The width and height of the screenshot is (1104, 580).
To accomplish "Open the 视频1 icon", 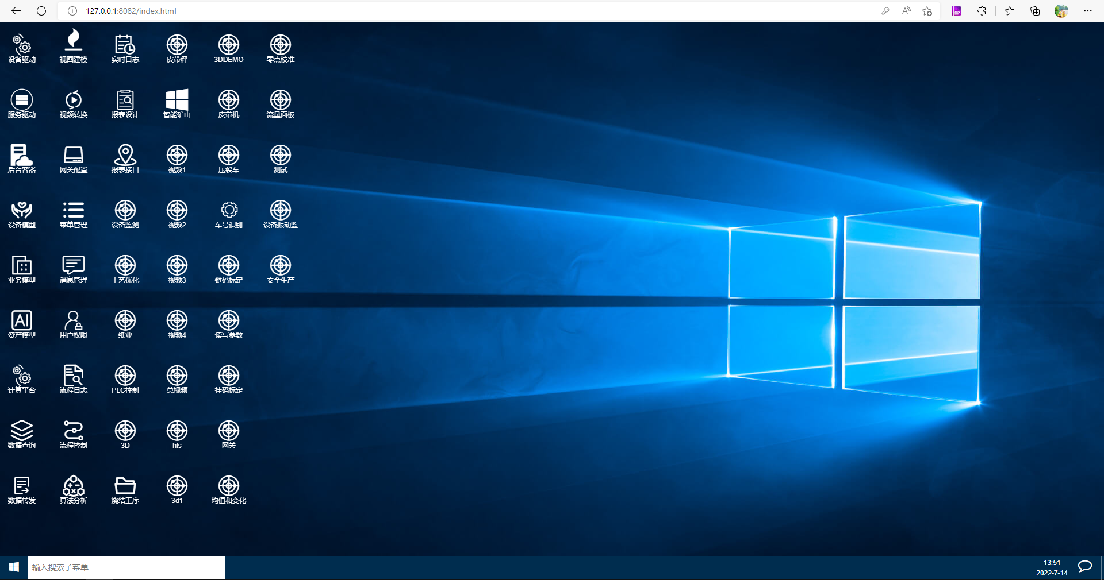I will [x=177, y=158].
